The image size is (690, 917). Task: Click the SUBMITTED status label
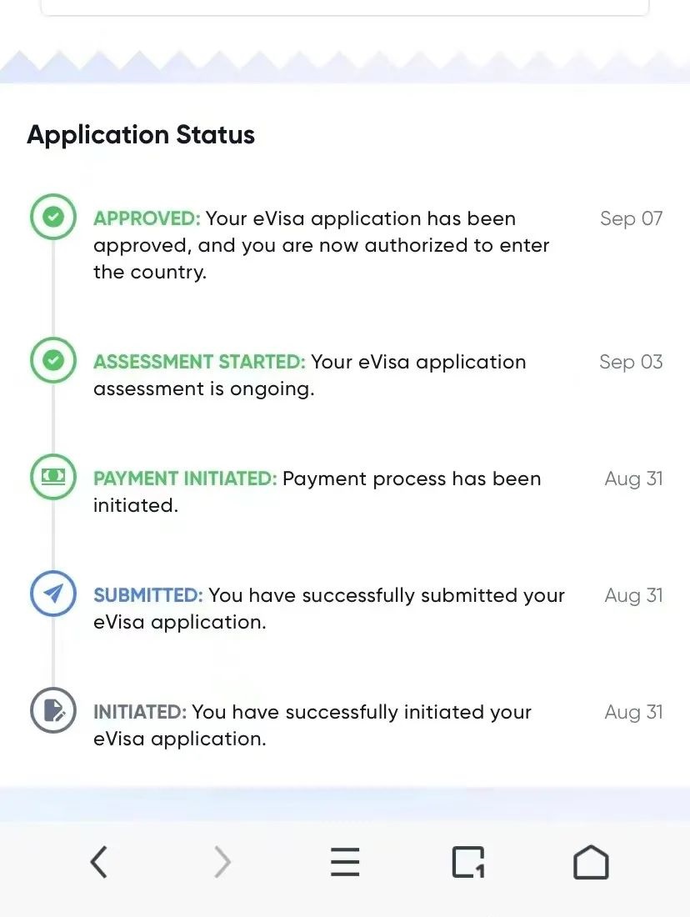pyautogui.click(x=148, y=595)
